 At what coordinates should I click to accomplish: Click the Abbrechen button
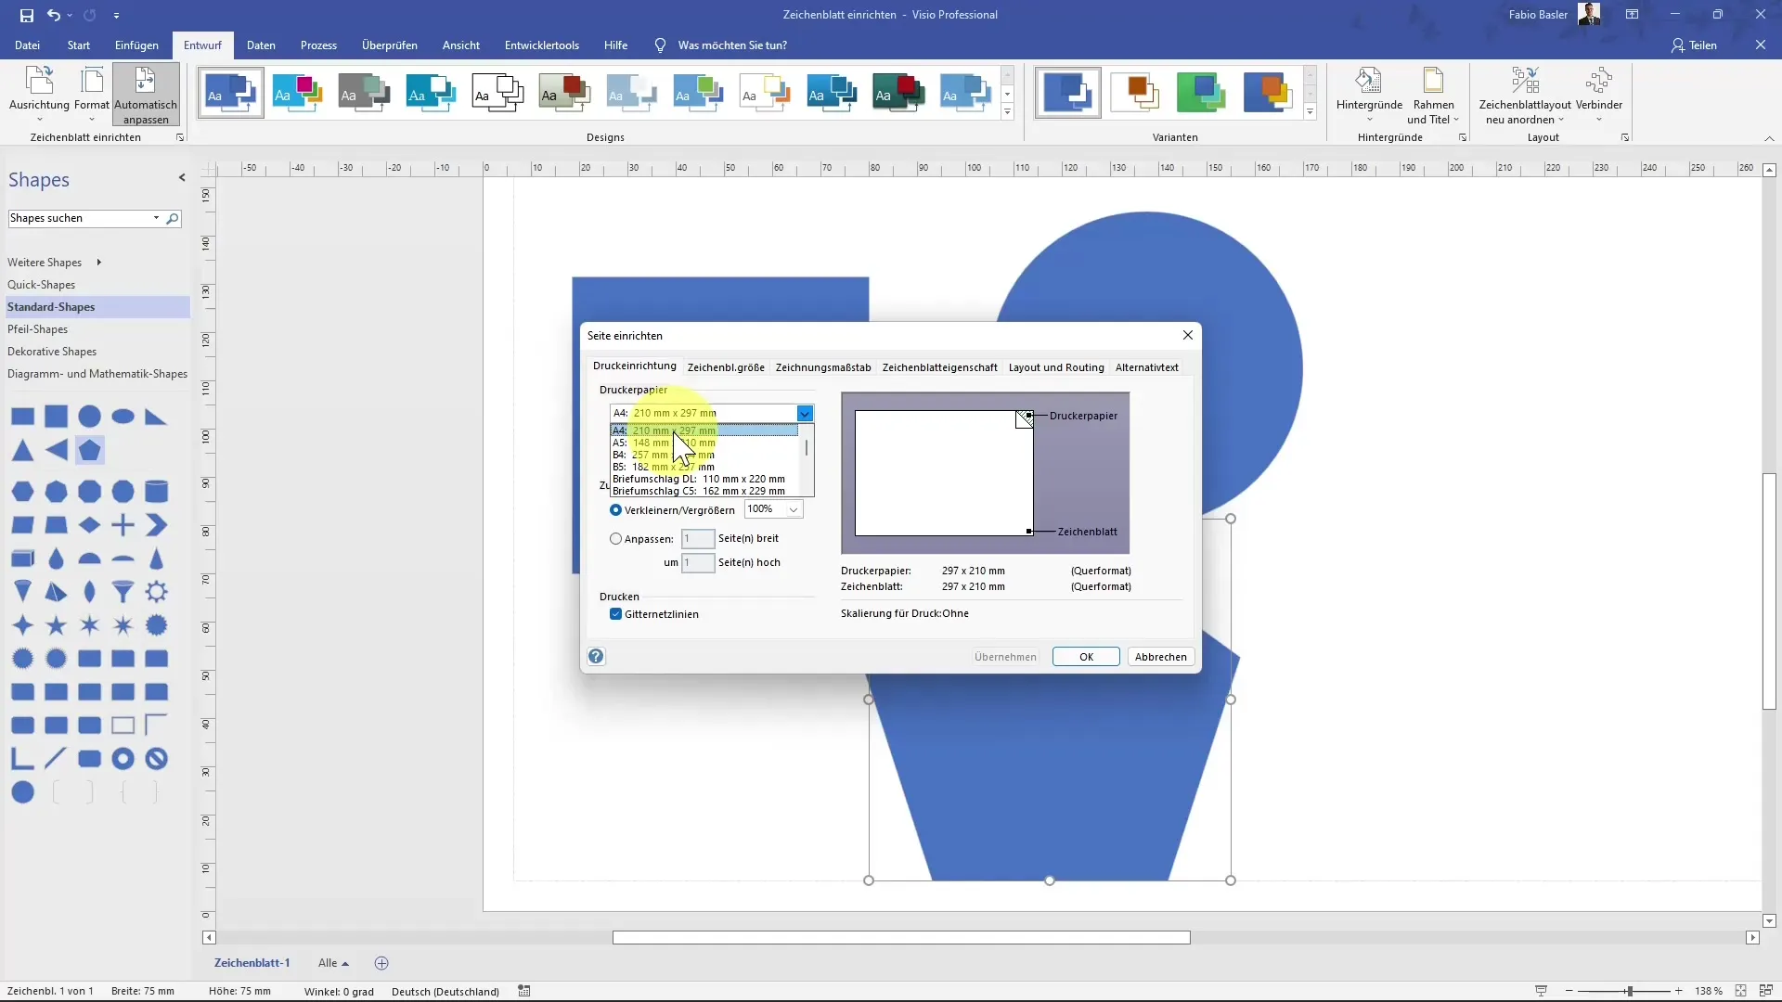[x=1160, y=657]
